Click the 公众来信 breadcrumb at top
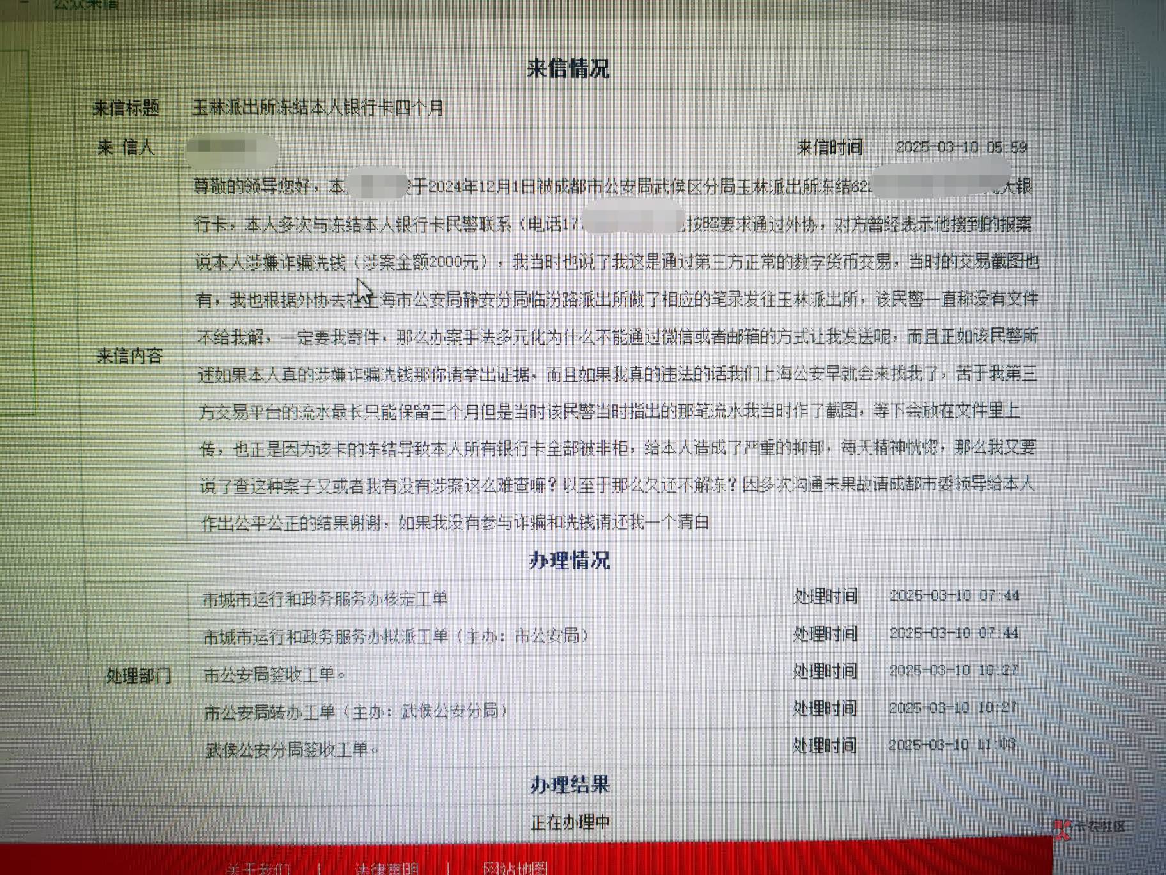The height and width of the screenshot is (875, 1166). [85, 5]
